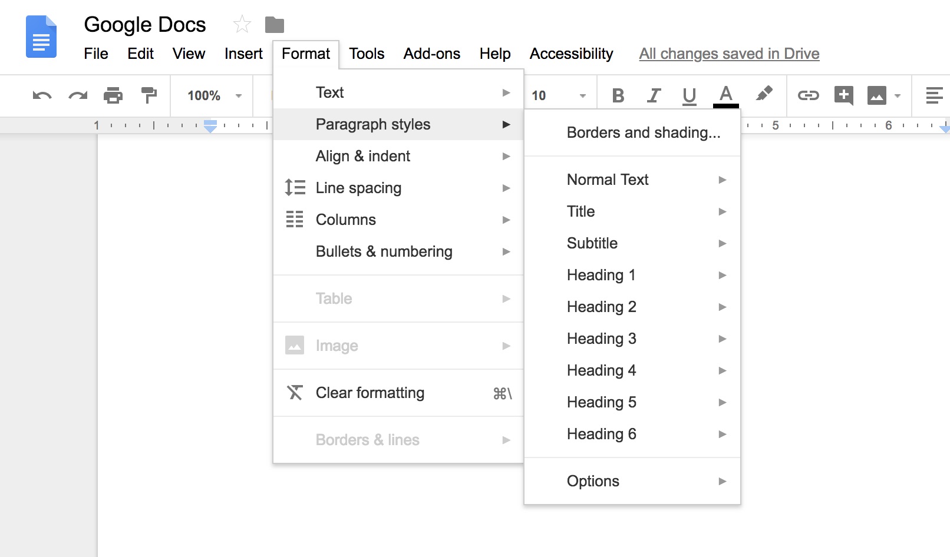The width and height of the screenshot is (950, 557).
Task: Click the All changes saved in Drive link
Action: (x=729, y=54)
